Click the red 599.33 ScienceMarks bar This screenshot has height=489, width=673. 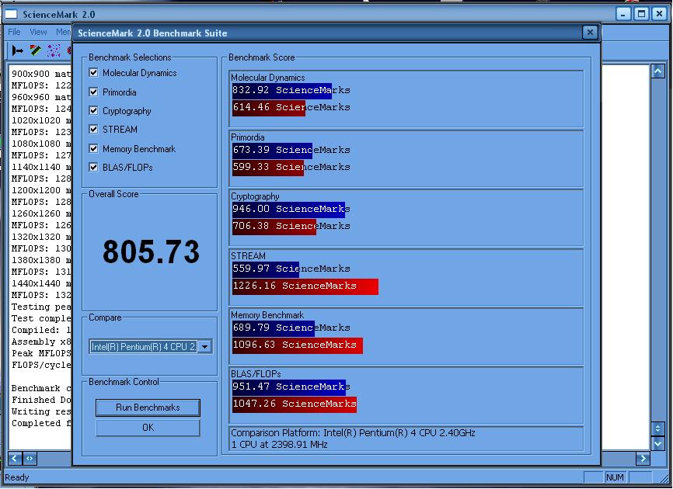[x=268, y=167]
